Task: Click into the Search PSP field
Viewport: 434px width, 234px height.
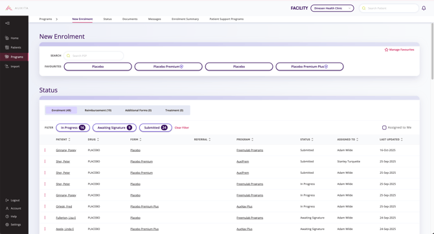Action: [93, 56]
